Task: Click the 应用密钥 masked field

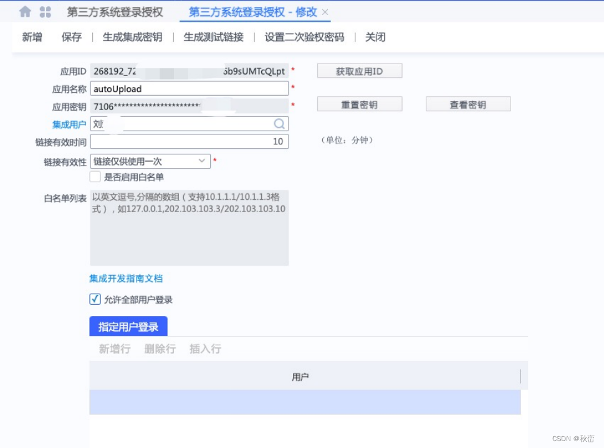Action: [x=189, y=106]
